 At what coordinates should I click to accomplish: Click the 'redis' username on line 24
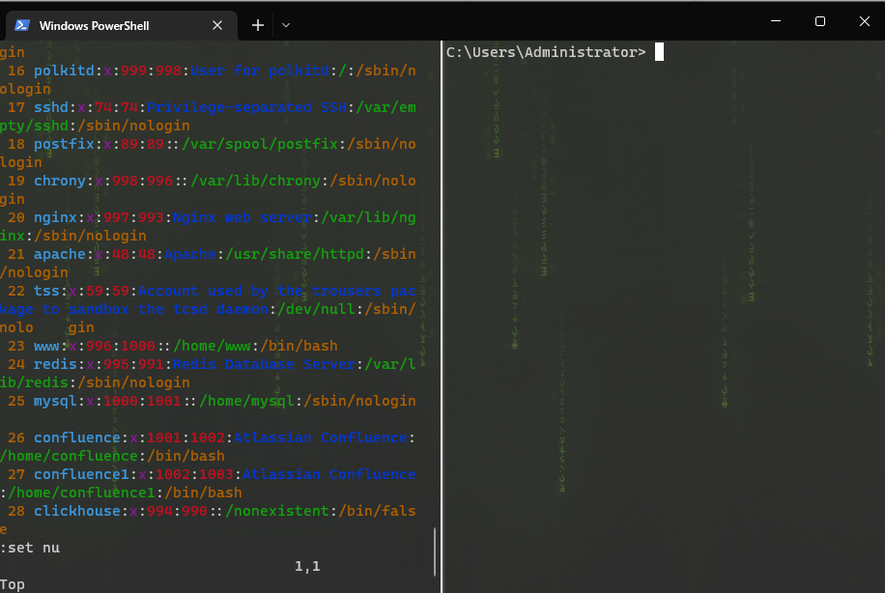[55, 364]
